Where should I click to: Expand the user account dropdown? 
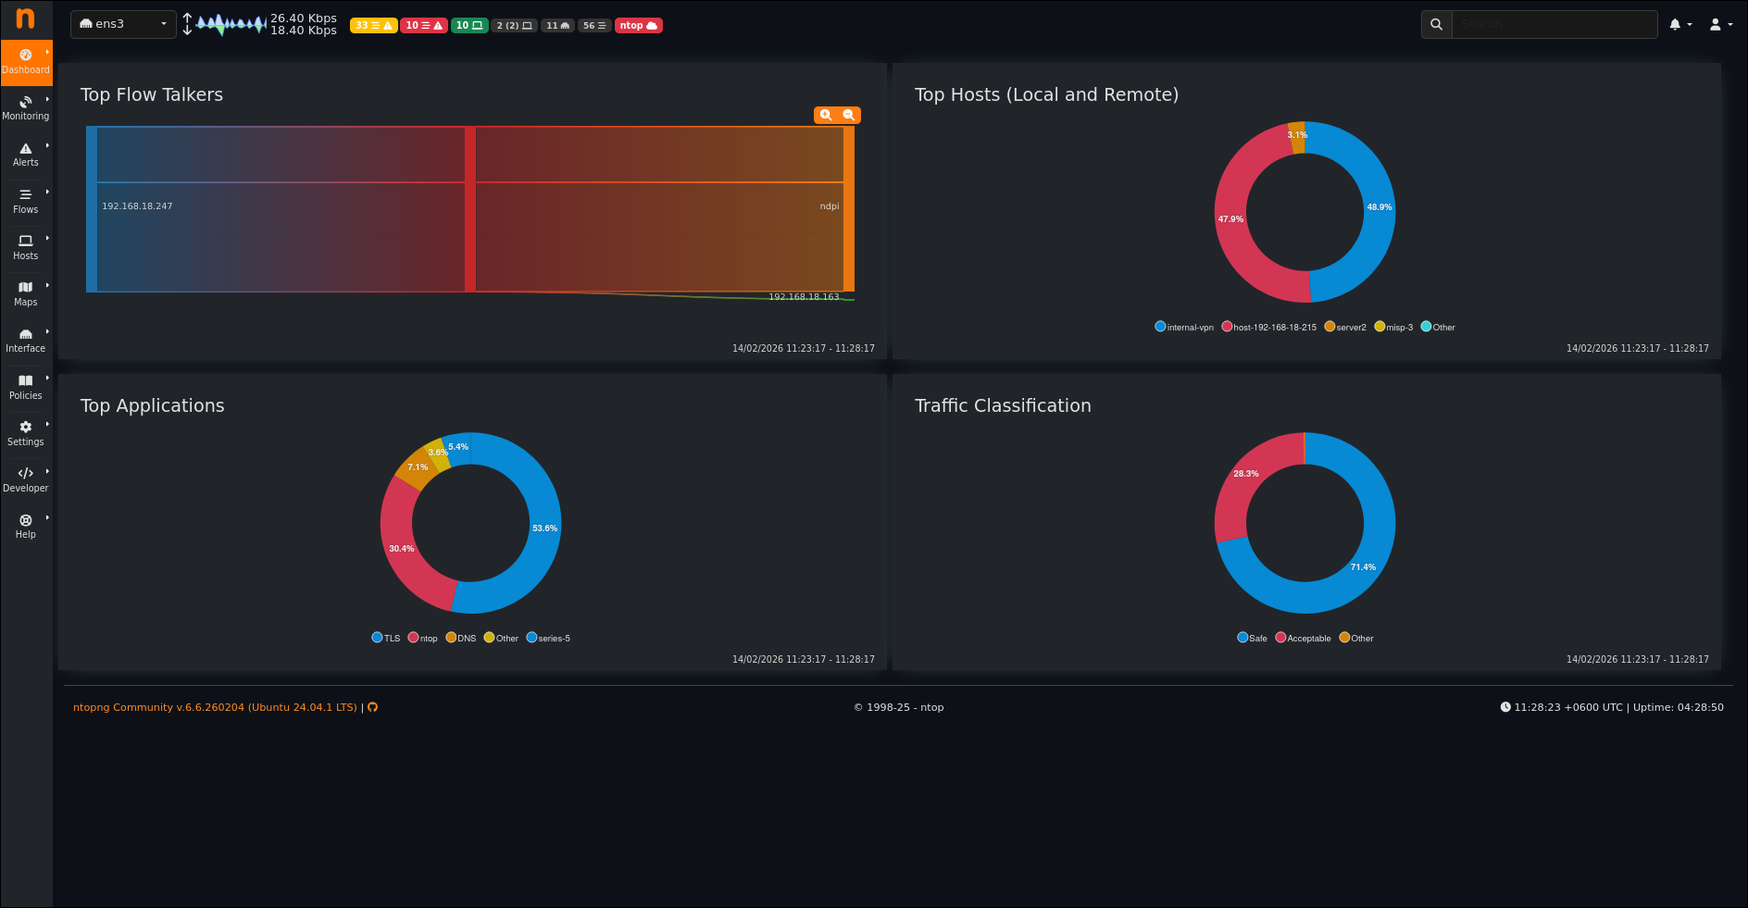pyautogui.click(x=1720, y=25)
